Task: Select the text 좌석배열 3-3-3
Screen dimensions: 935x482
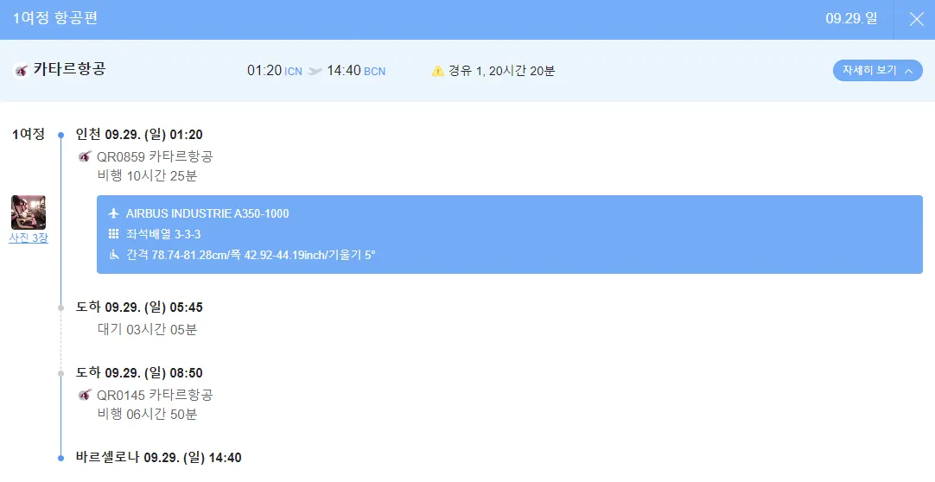Action: [163, 234]
